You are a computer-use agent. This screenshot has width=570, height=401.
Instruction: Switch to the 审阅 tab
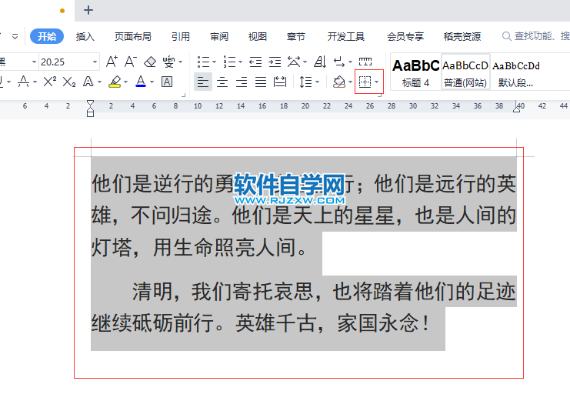point(219,36)
